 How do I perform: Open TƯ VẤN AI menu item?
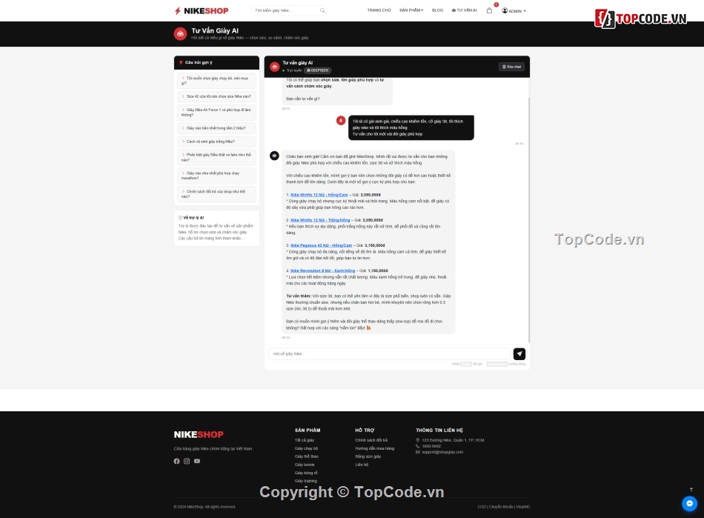click(464, 10)
